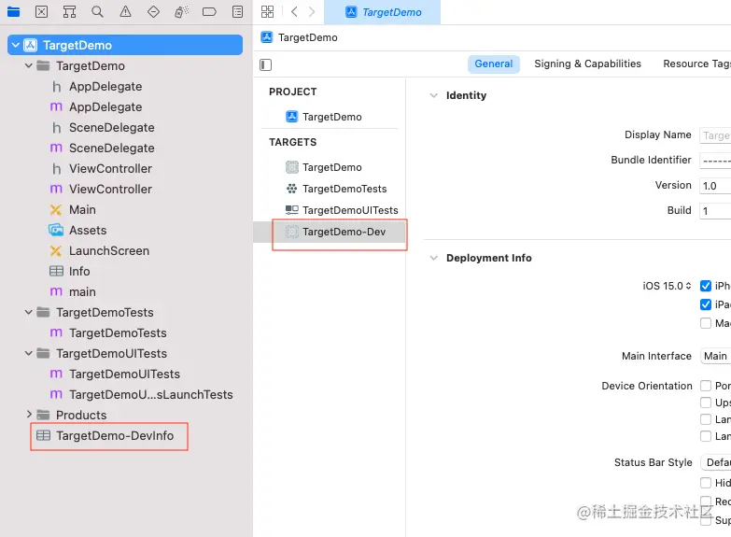The image size is (731, 537).
Task: Select the TargetDemoUITests target
Action: [343, 210]
